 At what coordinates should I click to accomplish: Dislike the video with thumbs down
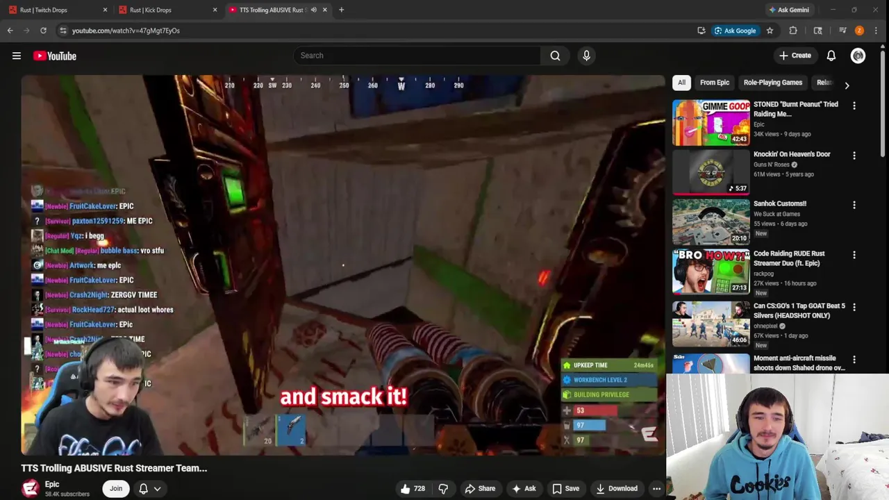click(443, 489)
